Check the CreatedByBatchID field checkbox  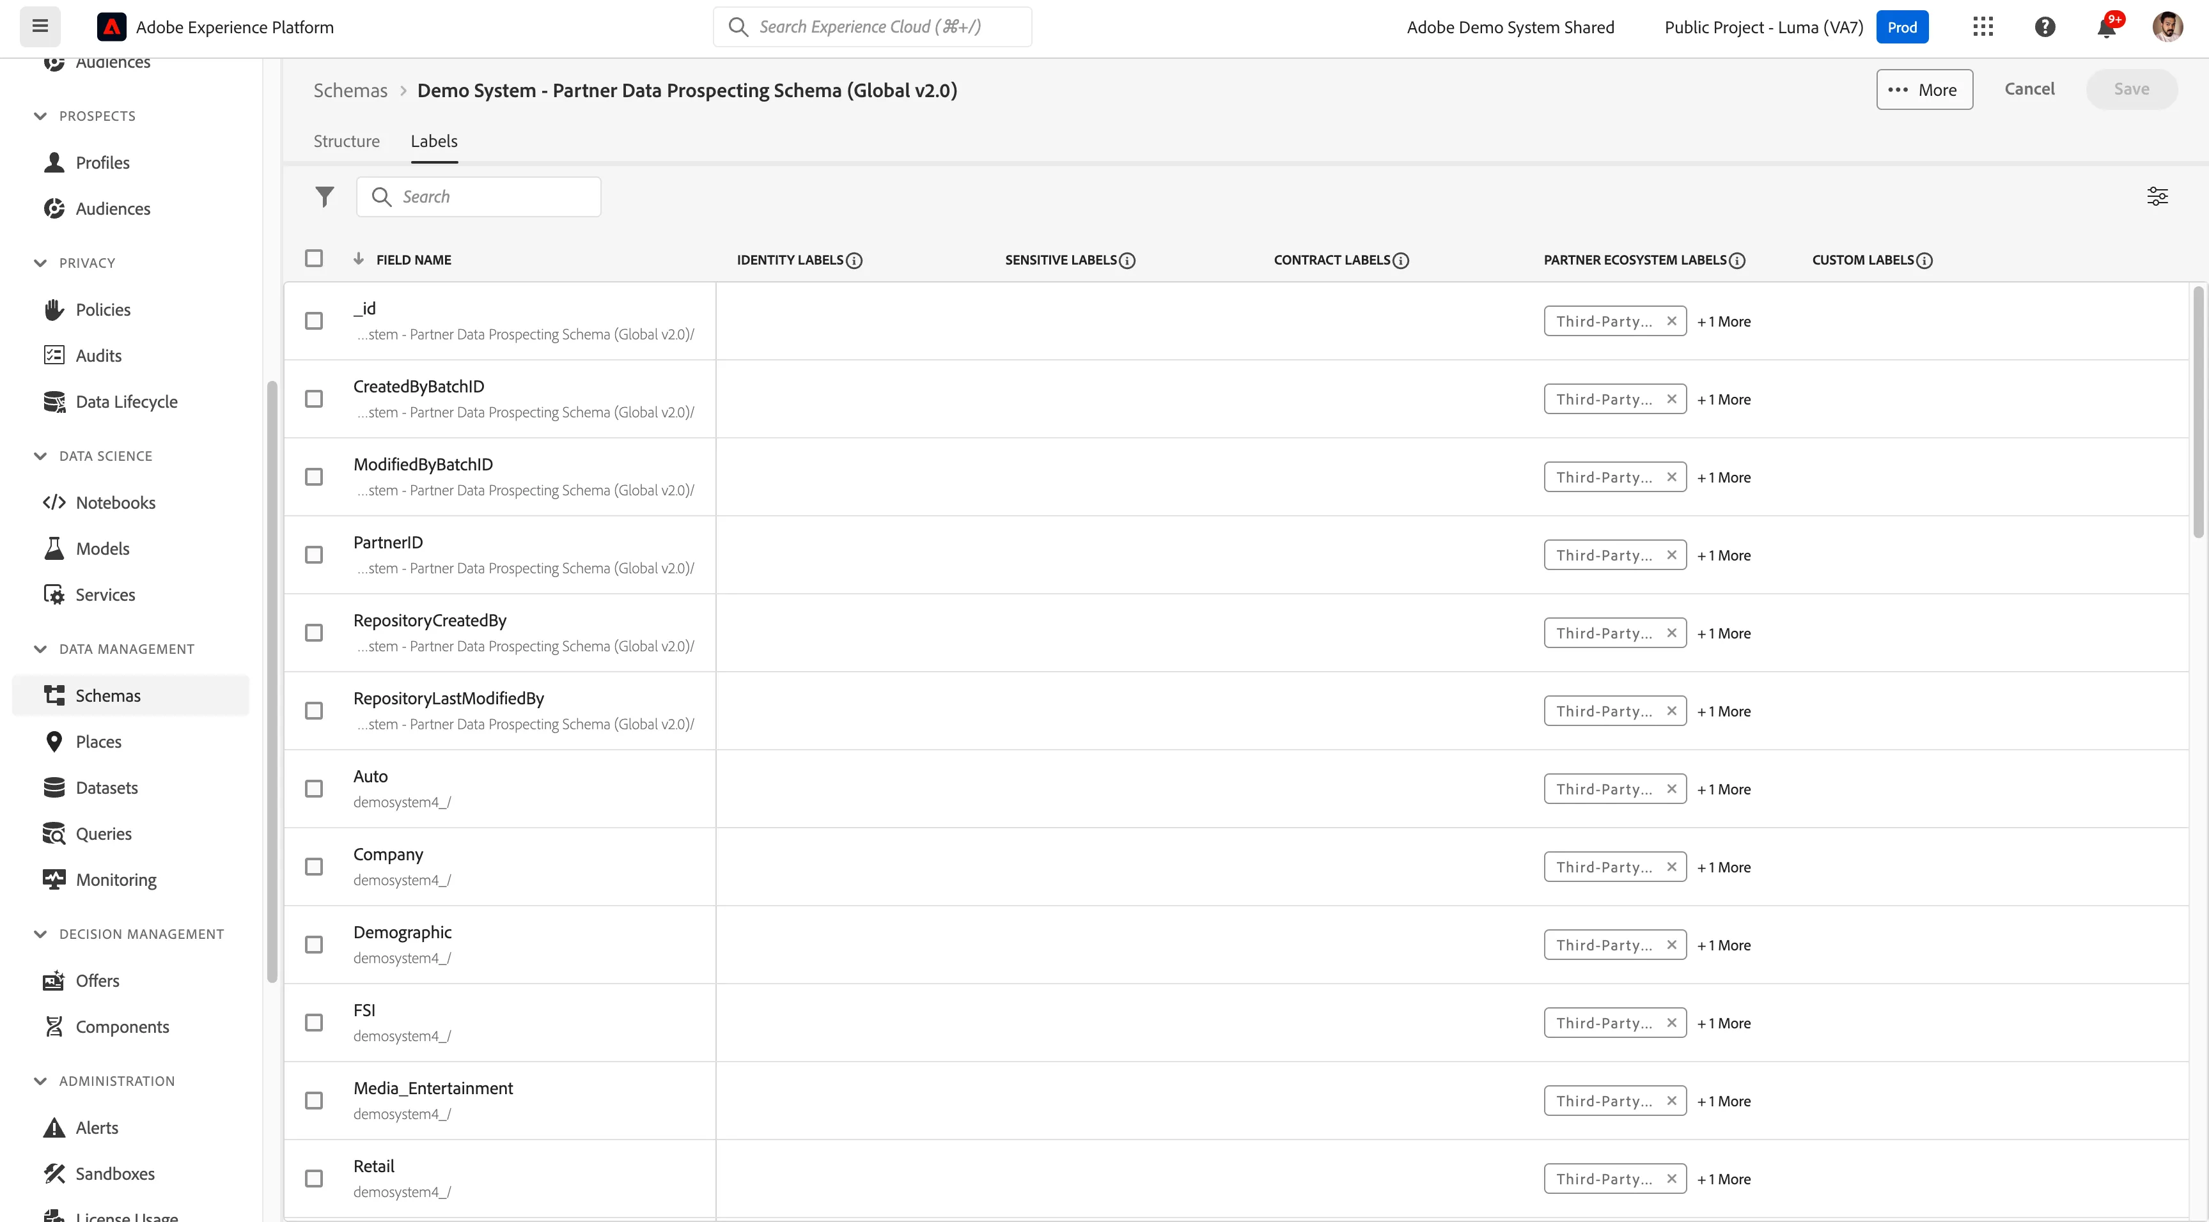pos(314,398)
